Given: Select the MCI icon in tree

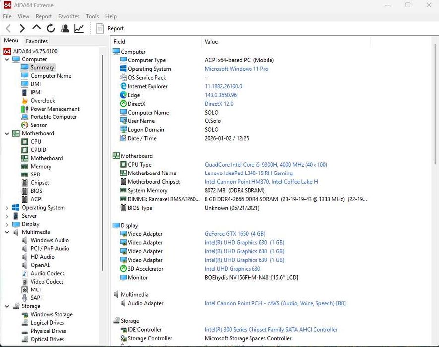Looking at the screenshot, I should [x=25, y=290].
